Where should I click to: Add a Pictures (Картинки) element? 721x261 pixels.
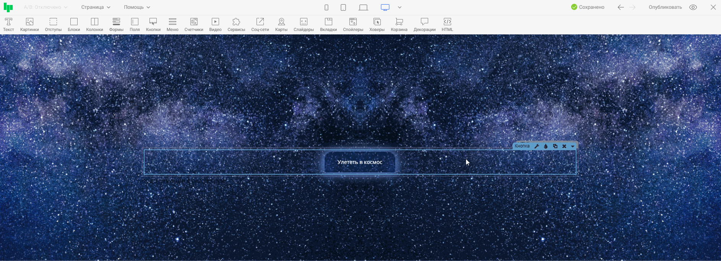(29, 24)
